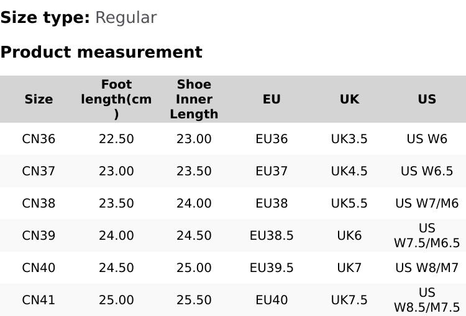466x316 pixels.
Task: Click the UK3.5 cell
Action: click(x=349, y=139)
